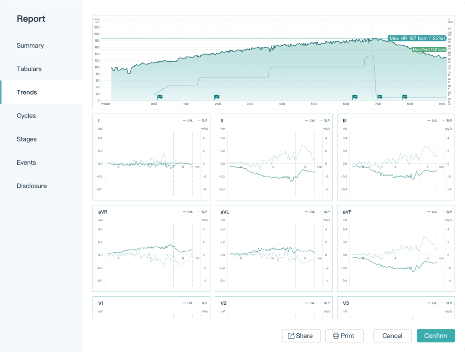The height and width of the screenshot is (352, 465).
Task: Toggle SLP legend in lead I chart
Action: [203, 121]
